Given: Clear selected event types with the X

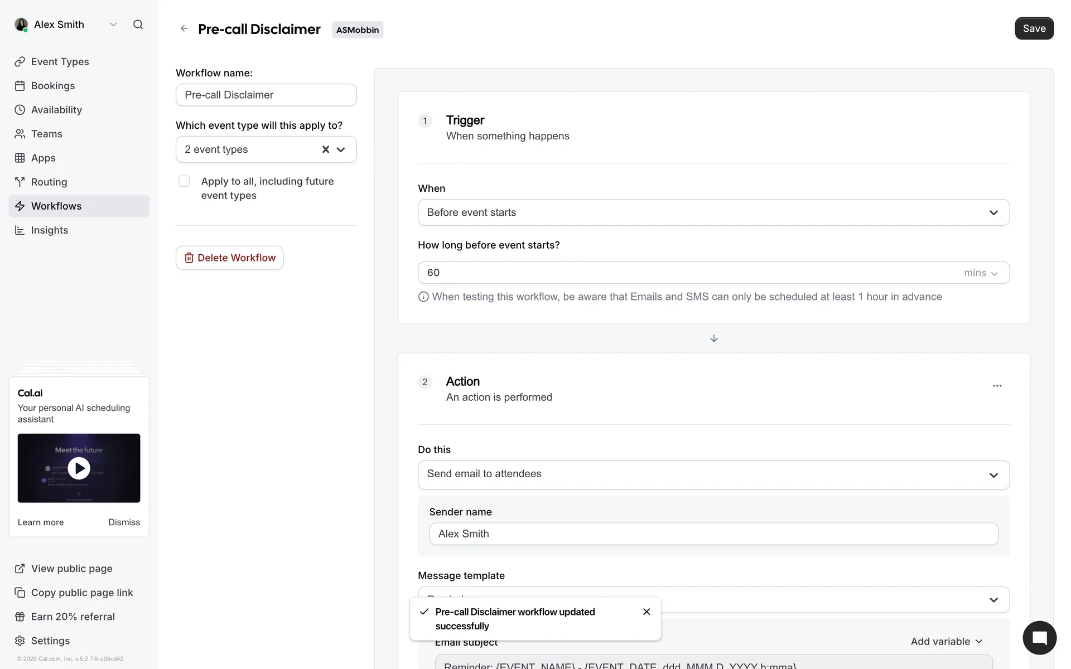Looking at the screenshot, I should click(x=326, y=149).
